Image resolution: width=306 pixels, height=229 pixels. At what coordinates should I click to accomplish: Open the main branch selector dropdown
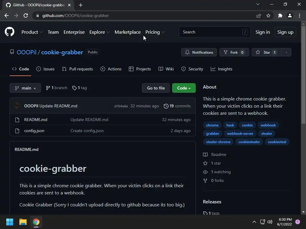pyautogui.click(x=25, y=88)
